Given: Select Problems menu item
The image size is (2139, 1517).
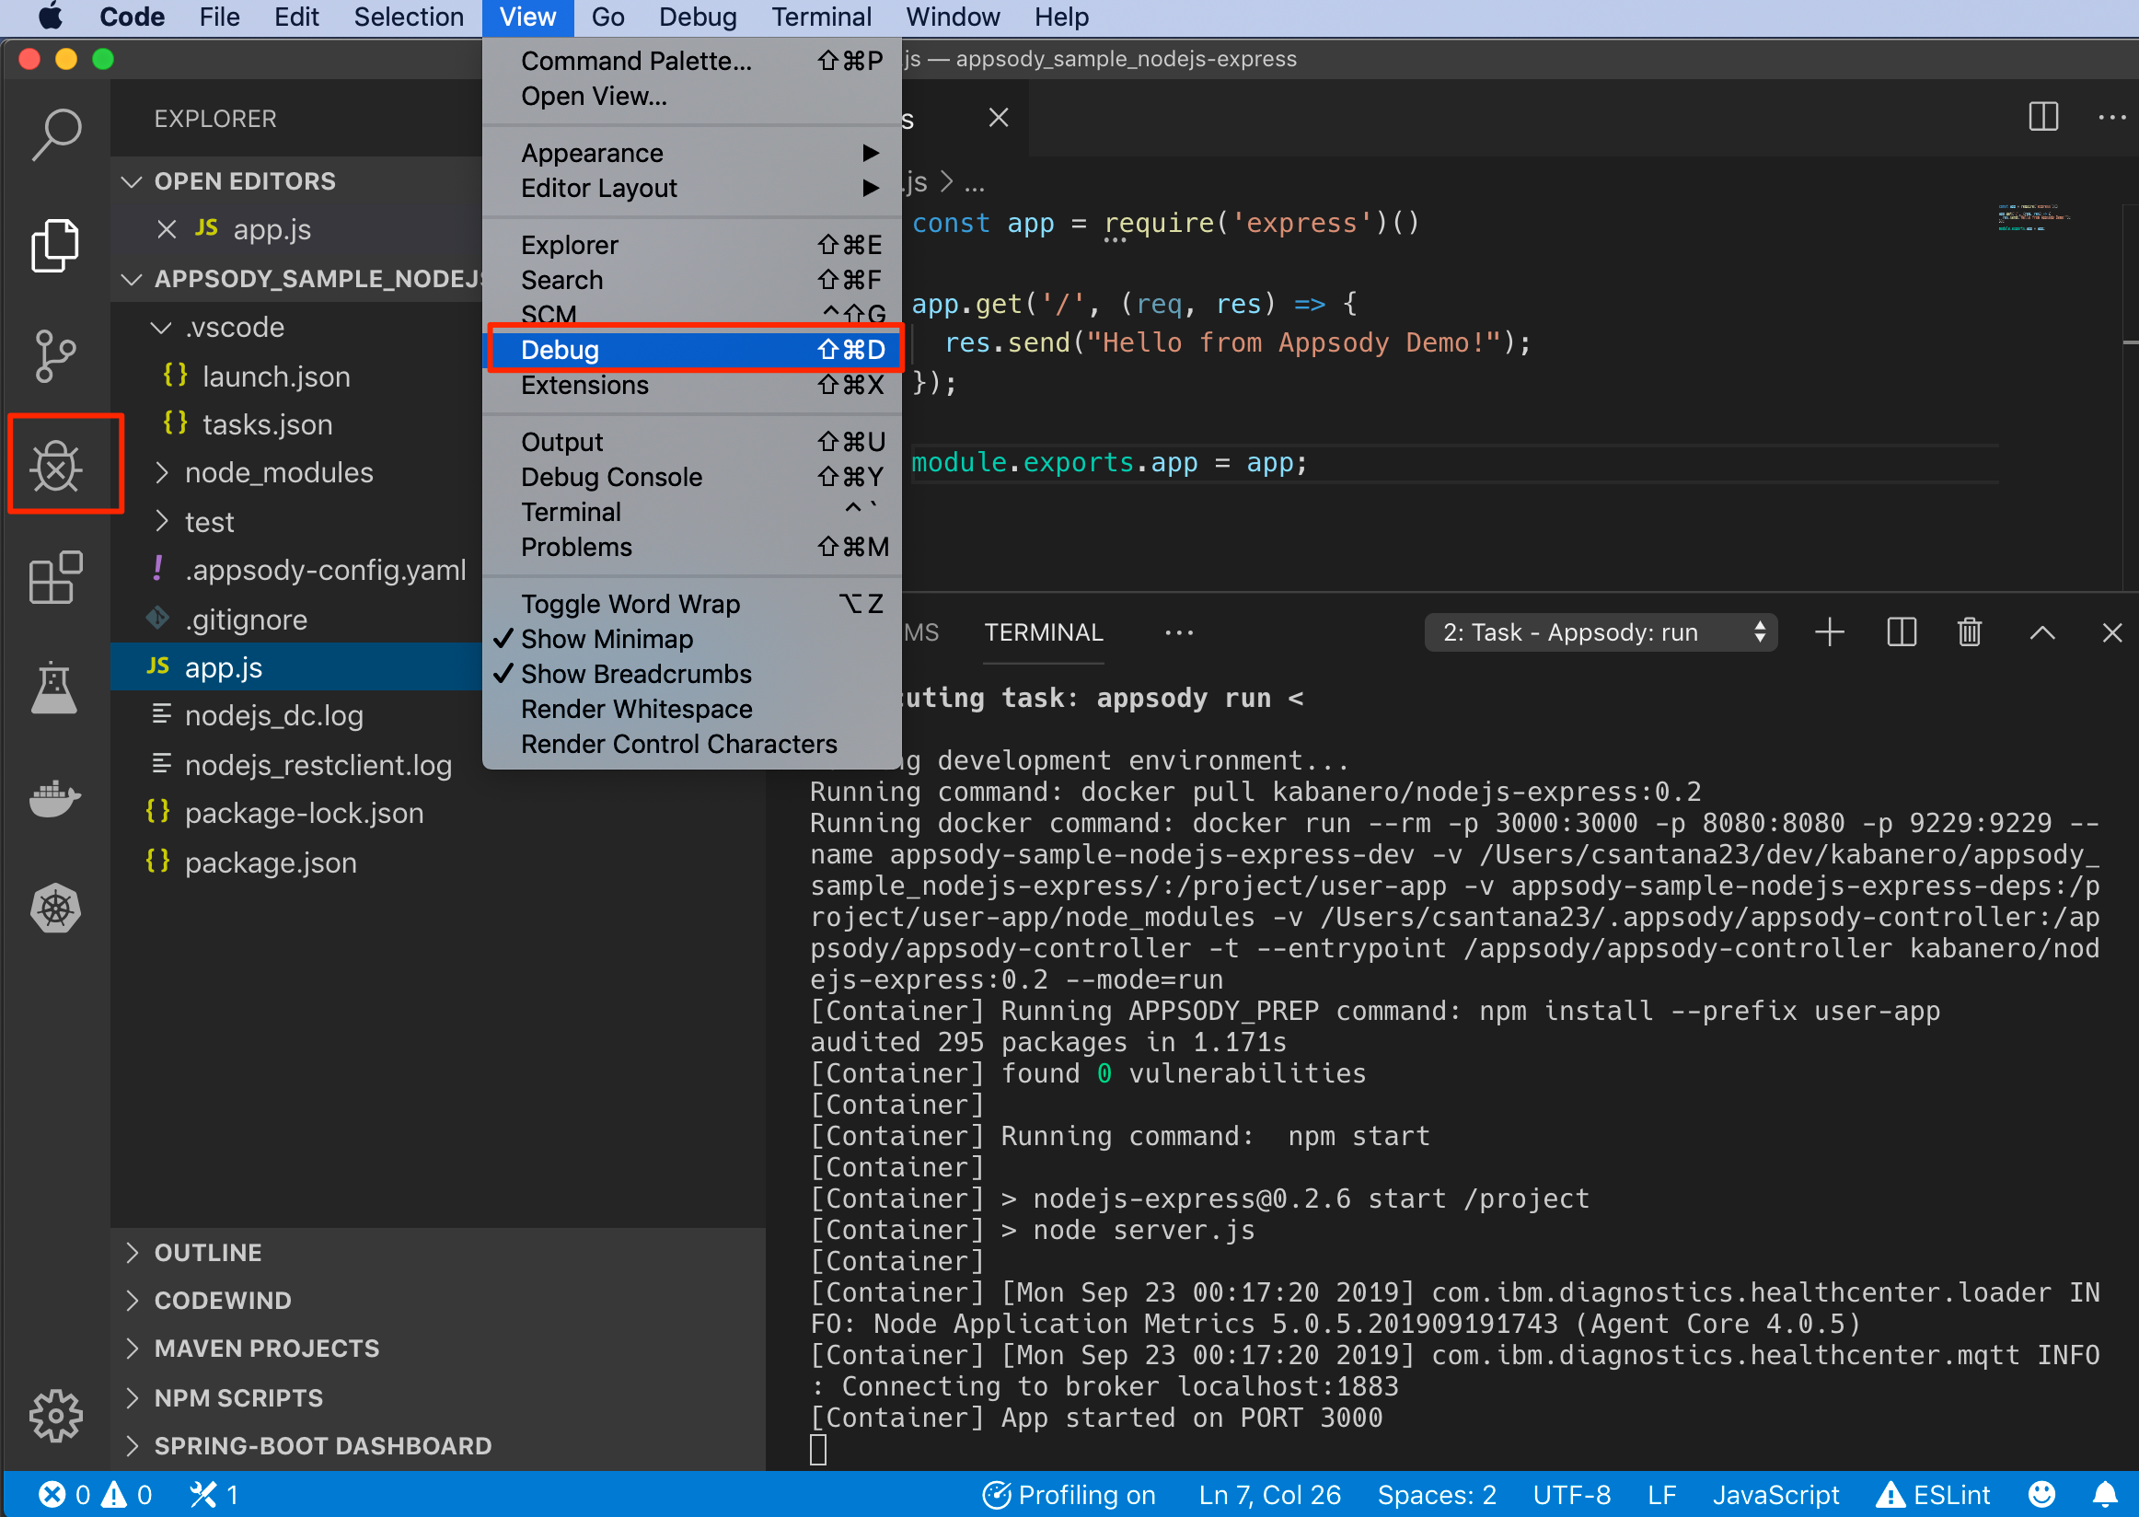Looking at the screenshot, I should pyautogui.click(x=691, y=547).
